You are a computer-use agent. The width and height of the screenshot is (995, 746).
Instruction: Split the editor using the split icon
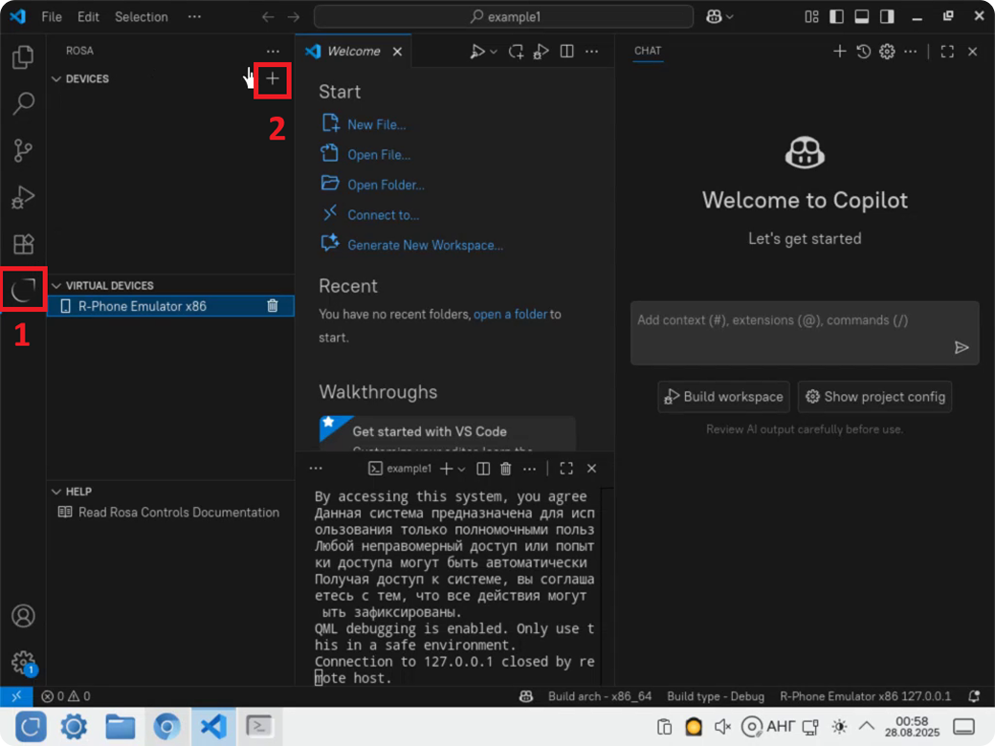tap(566, 51)
